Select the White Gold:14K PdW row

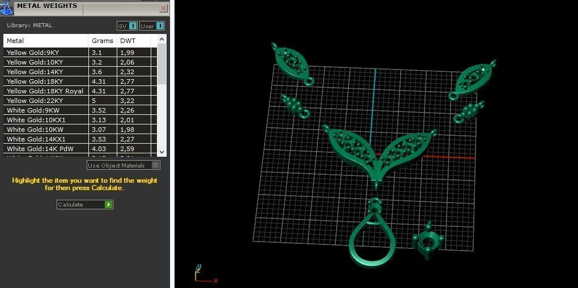pyautogui.click(x=80, y=148)
